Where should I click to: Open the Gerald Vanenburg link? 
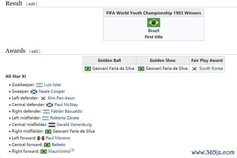point(74,124)
